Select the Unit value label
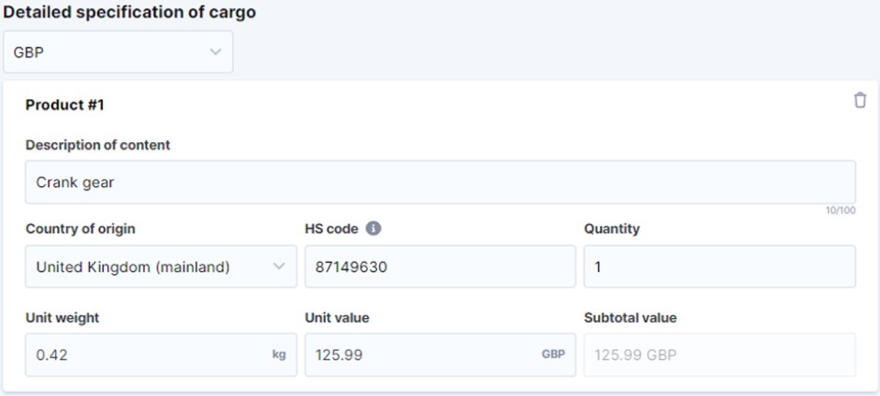 pyautogui.click(x=337, y=317)
